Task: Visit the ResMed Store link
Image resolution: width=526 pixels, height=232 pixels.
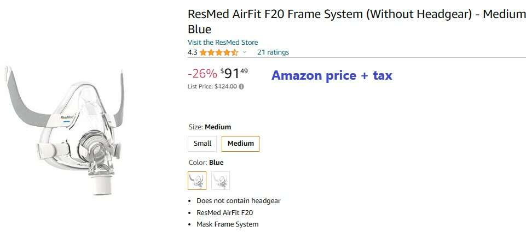Action: (223, 42)
